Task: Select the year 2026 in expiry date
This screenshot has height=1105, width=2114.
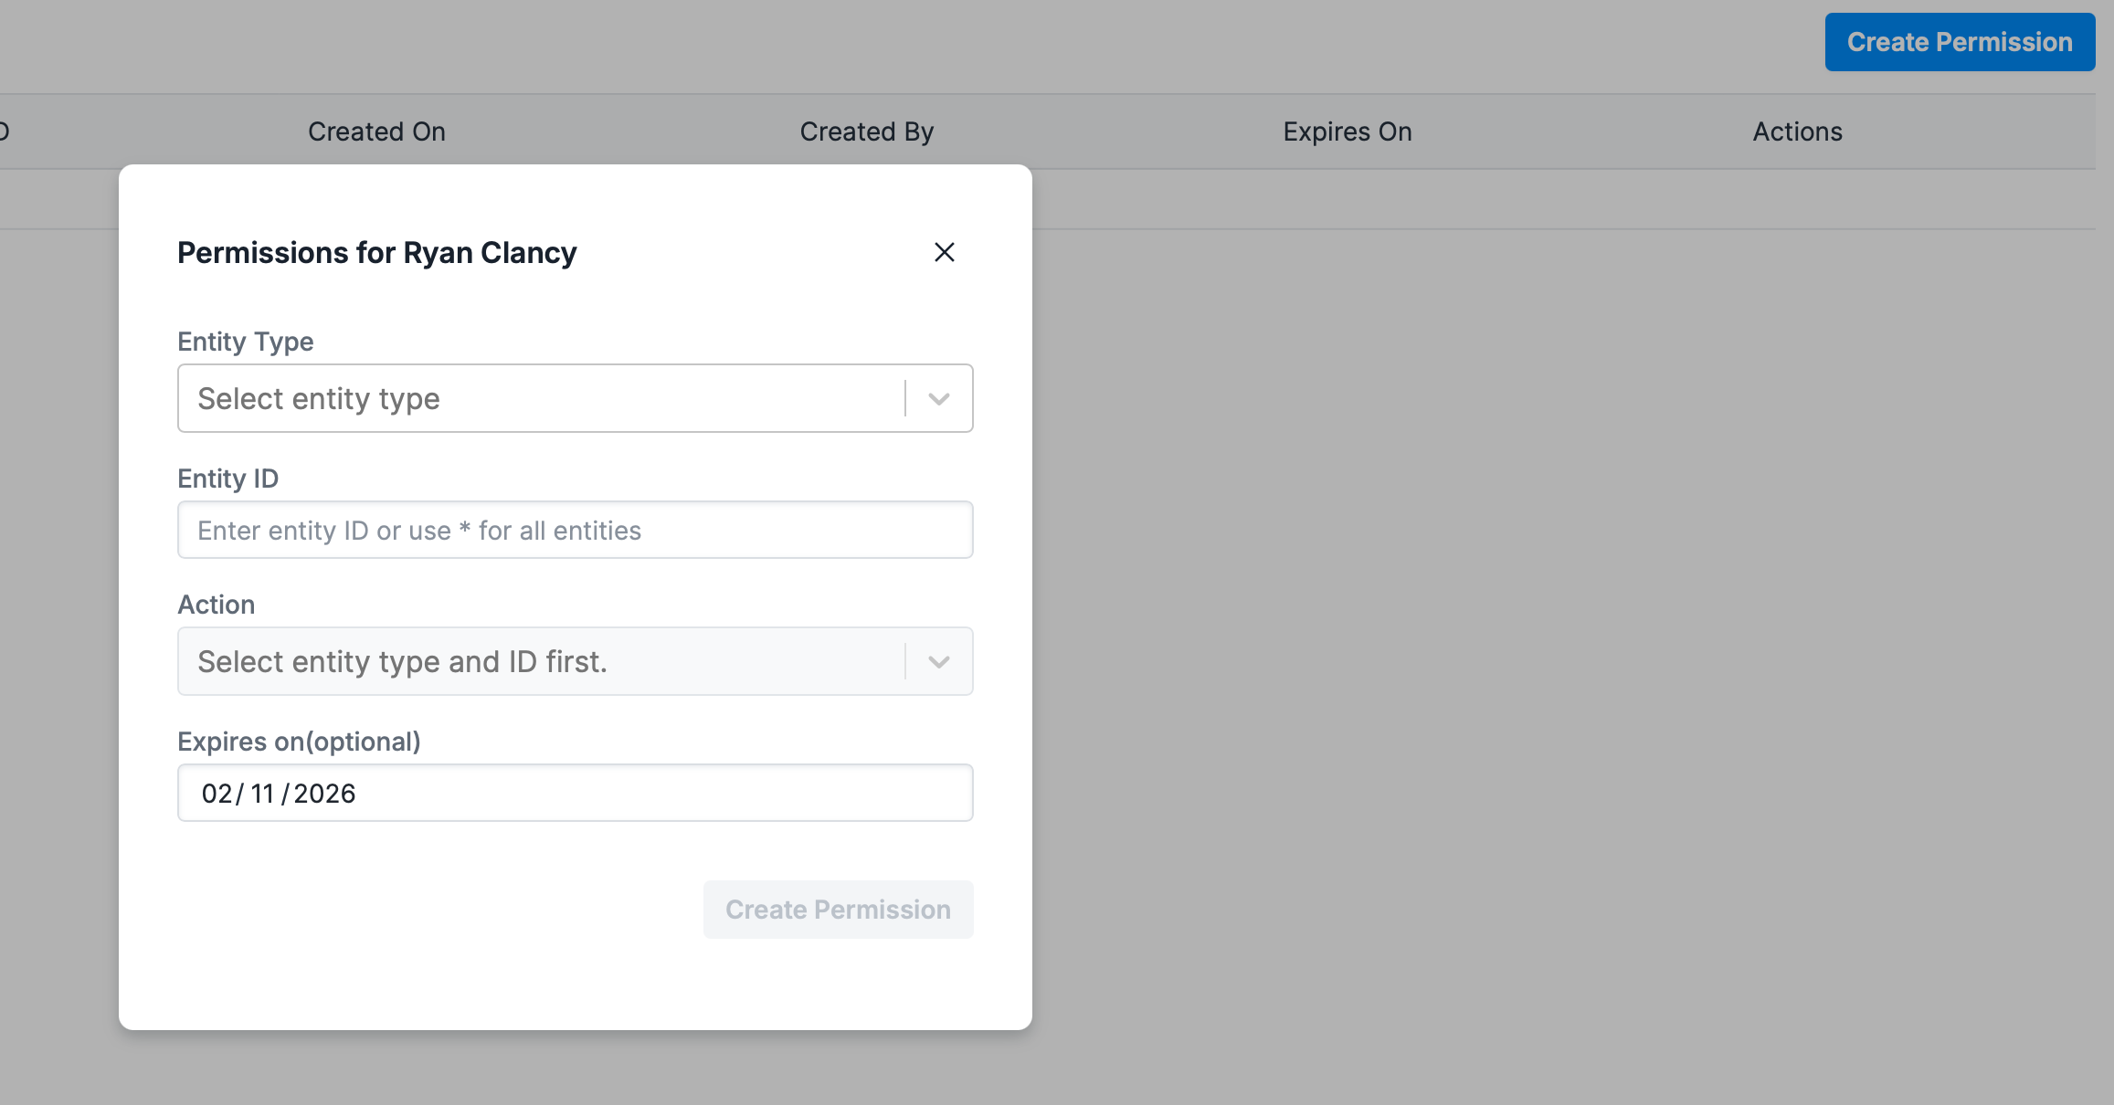Action: (324, 794)
